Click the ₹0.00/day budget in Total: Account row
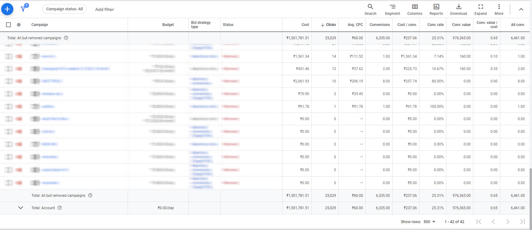Image resolution: width=532 pixels, height=230 pixels. click(x=166, y=208)
